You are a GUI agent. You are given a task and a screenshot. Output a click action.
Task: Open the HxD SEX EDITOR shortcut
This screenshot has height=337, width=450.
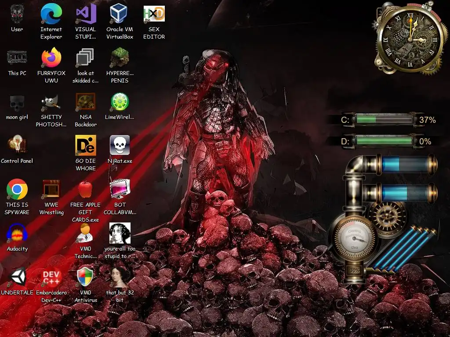[154, 22]
